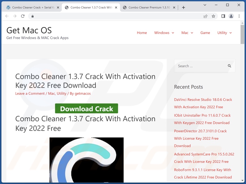This screenshot has width=246, height=184.
Task: Open the Utility category link under title
Action: pyautogui.click(x=62, y=94)
